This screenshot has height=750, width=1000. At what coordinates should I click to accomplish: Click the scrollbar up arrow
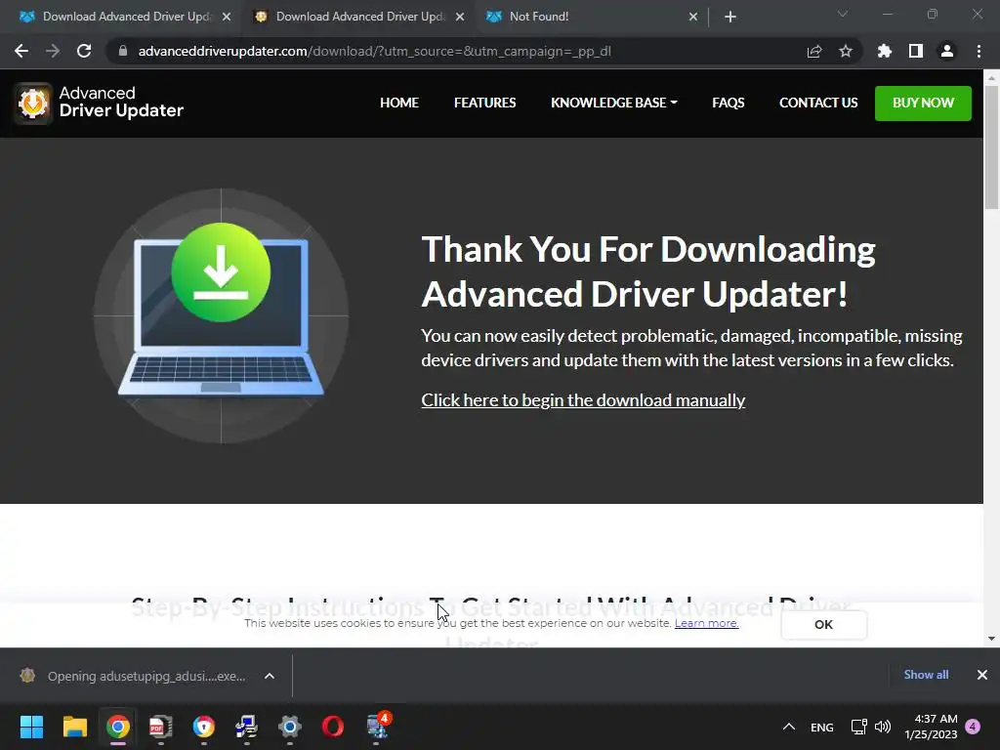pyautogui.click(x=991, y=77)
